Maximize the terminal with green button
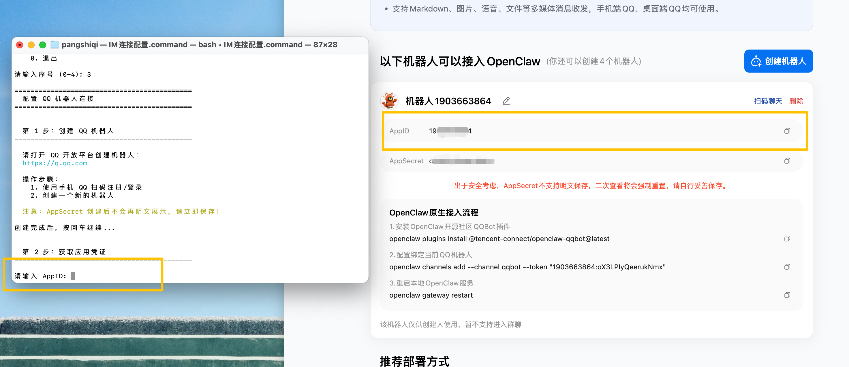This screenshot has height=367, width=849. [x=42, y=45]
